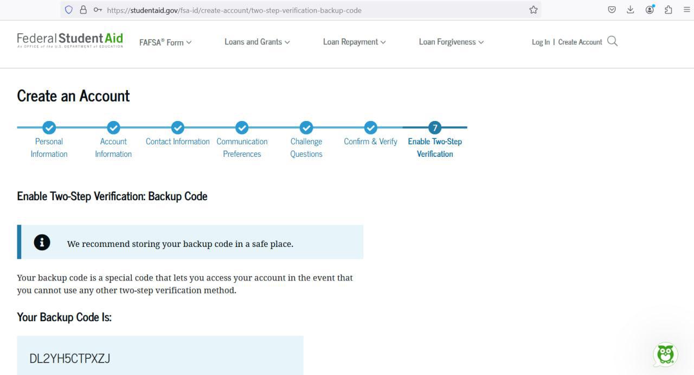Open the Pocket save icon
Image resolution: width=694 pixels, height=375 pixels.
coord(612,10)
